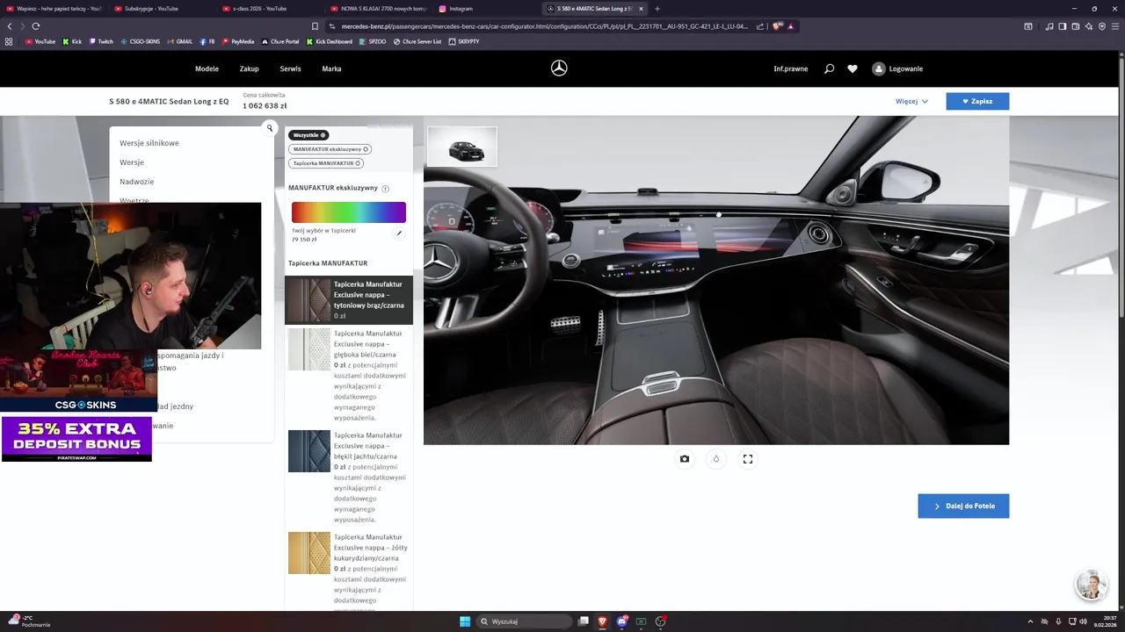Open Discord in the taskbar
The width and height of the screenshot is (1125, 632).
point(622,621)
